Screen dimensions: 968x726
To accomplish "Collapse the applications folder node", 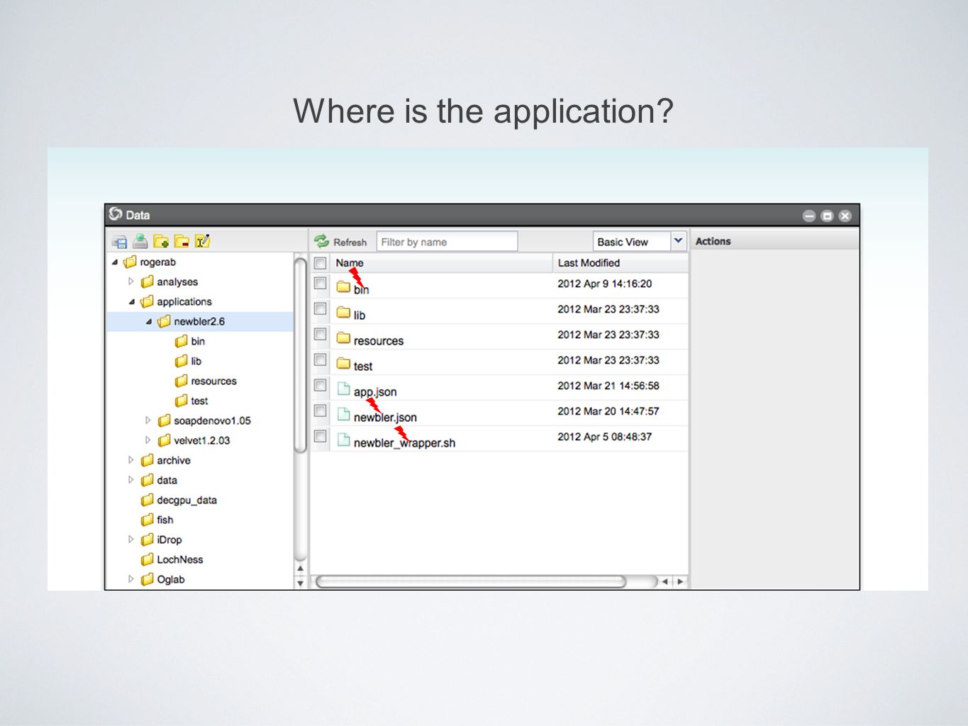I will pos(132,302).
